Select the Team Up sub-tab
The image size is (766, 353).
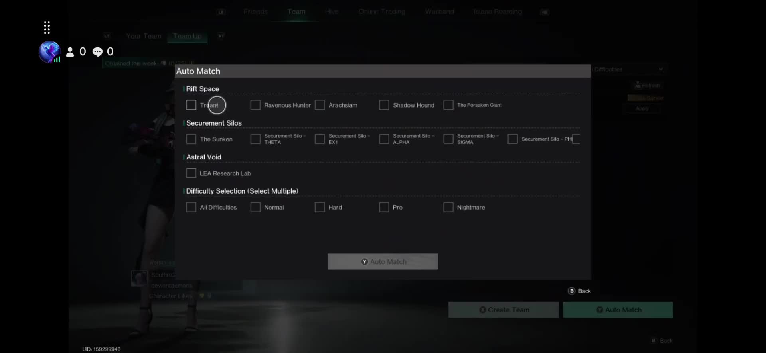pos(188,36)
